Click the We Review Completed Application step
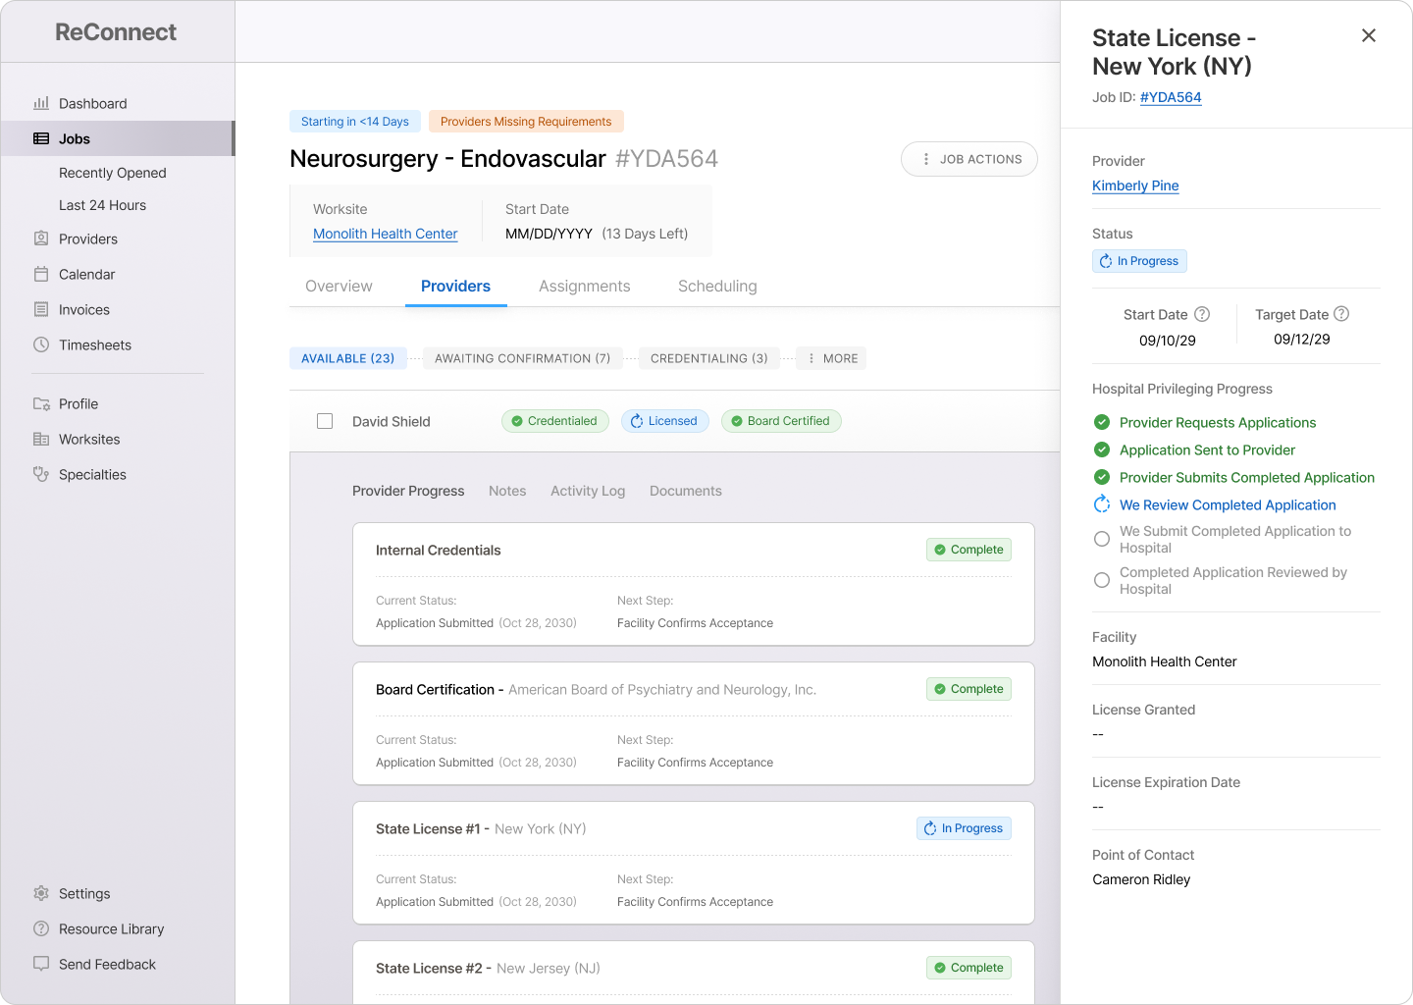 (1228, 504)
